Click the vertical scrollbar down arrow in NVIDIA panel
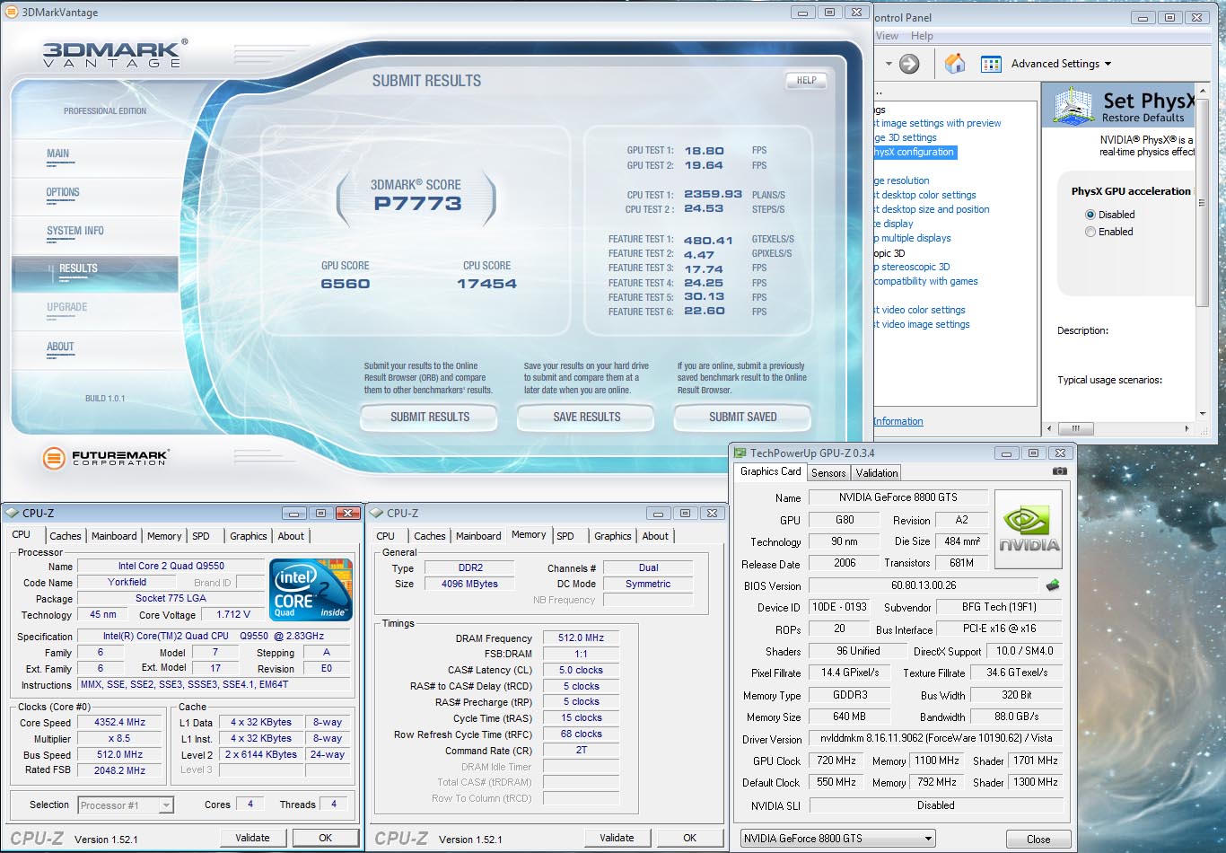 pyautogui.click(x=1203, y=414)
